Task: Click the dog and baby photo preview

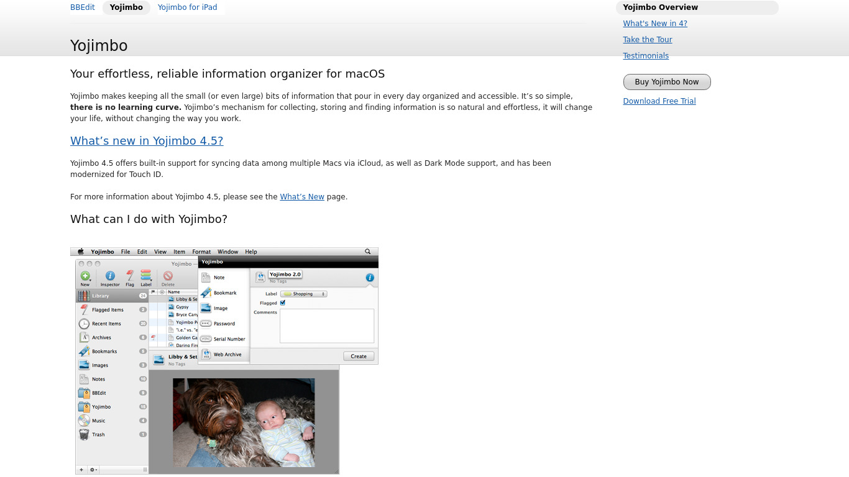Action: tap(244, 422)
